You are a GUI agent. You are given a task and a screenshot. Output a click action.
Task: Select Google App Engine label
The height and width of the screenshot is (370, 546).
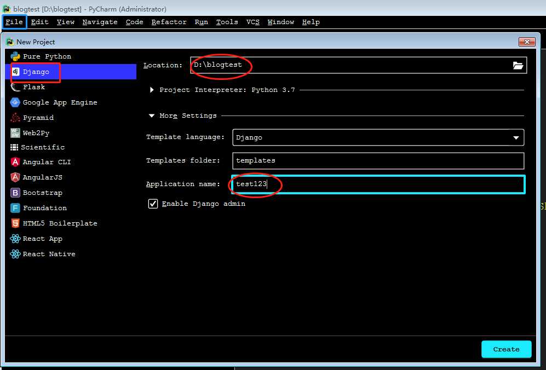60,102
